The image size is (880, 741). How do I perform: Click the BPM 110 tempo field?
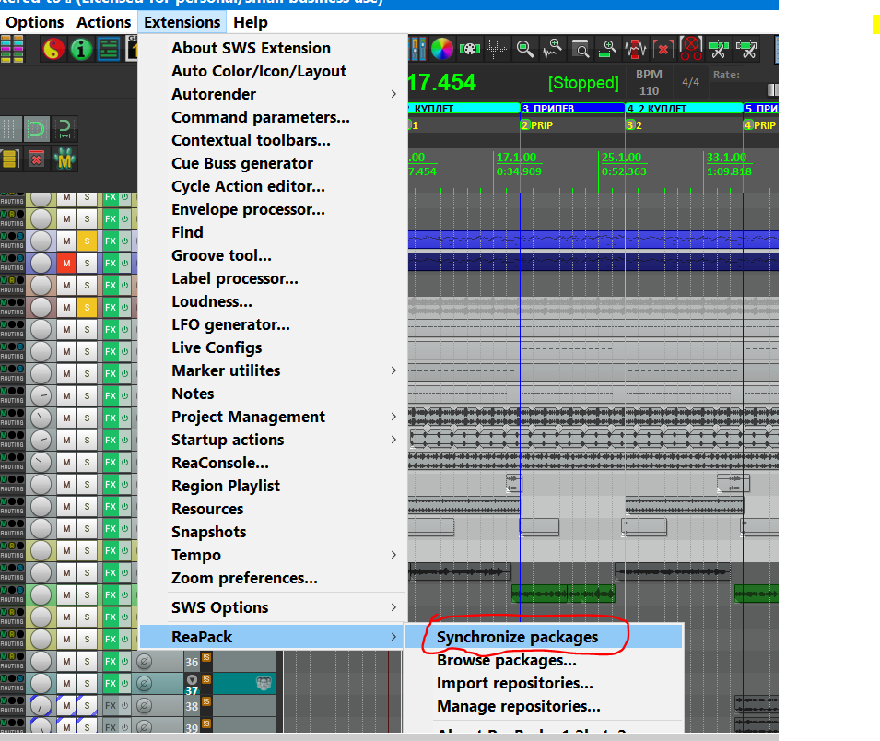(649, 83)
